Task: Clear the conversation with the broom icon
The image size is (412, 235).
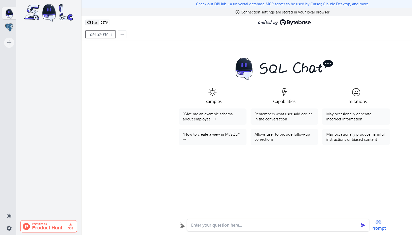Action: (182, 225)
